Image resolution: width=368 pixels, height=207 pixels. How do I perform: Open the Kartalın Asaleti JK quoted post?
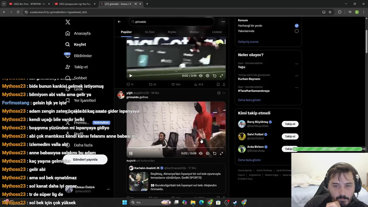point(176,179)
